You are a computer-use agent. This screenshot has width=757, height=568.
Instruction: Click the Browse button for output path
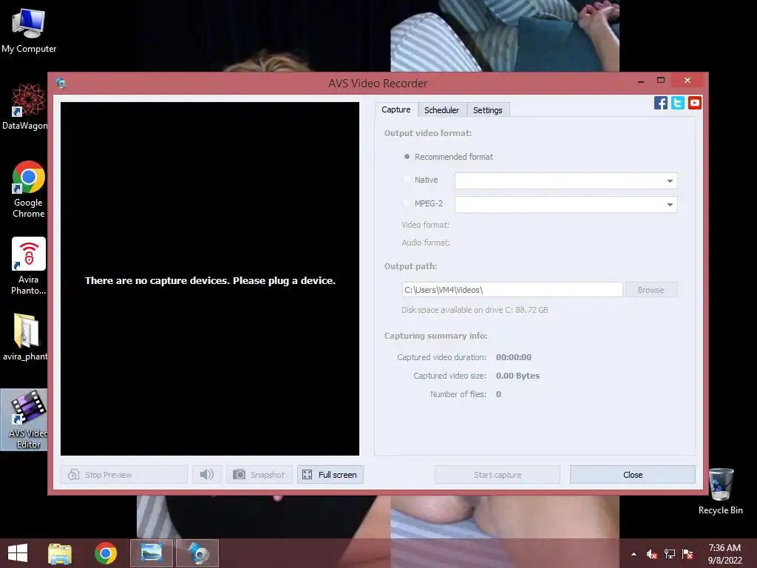(651, 290)
